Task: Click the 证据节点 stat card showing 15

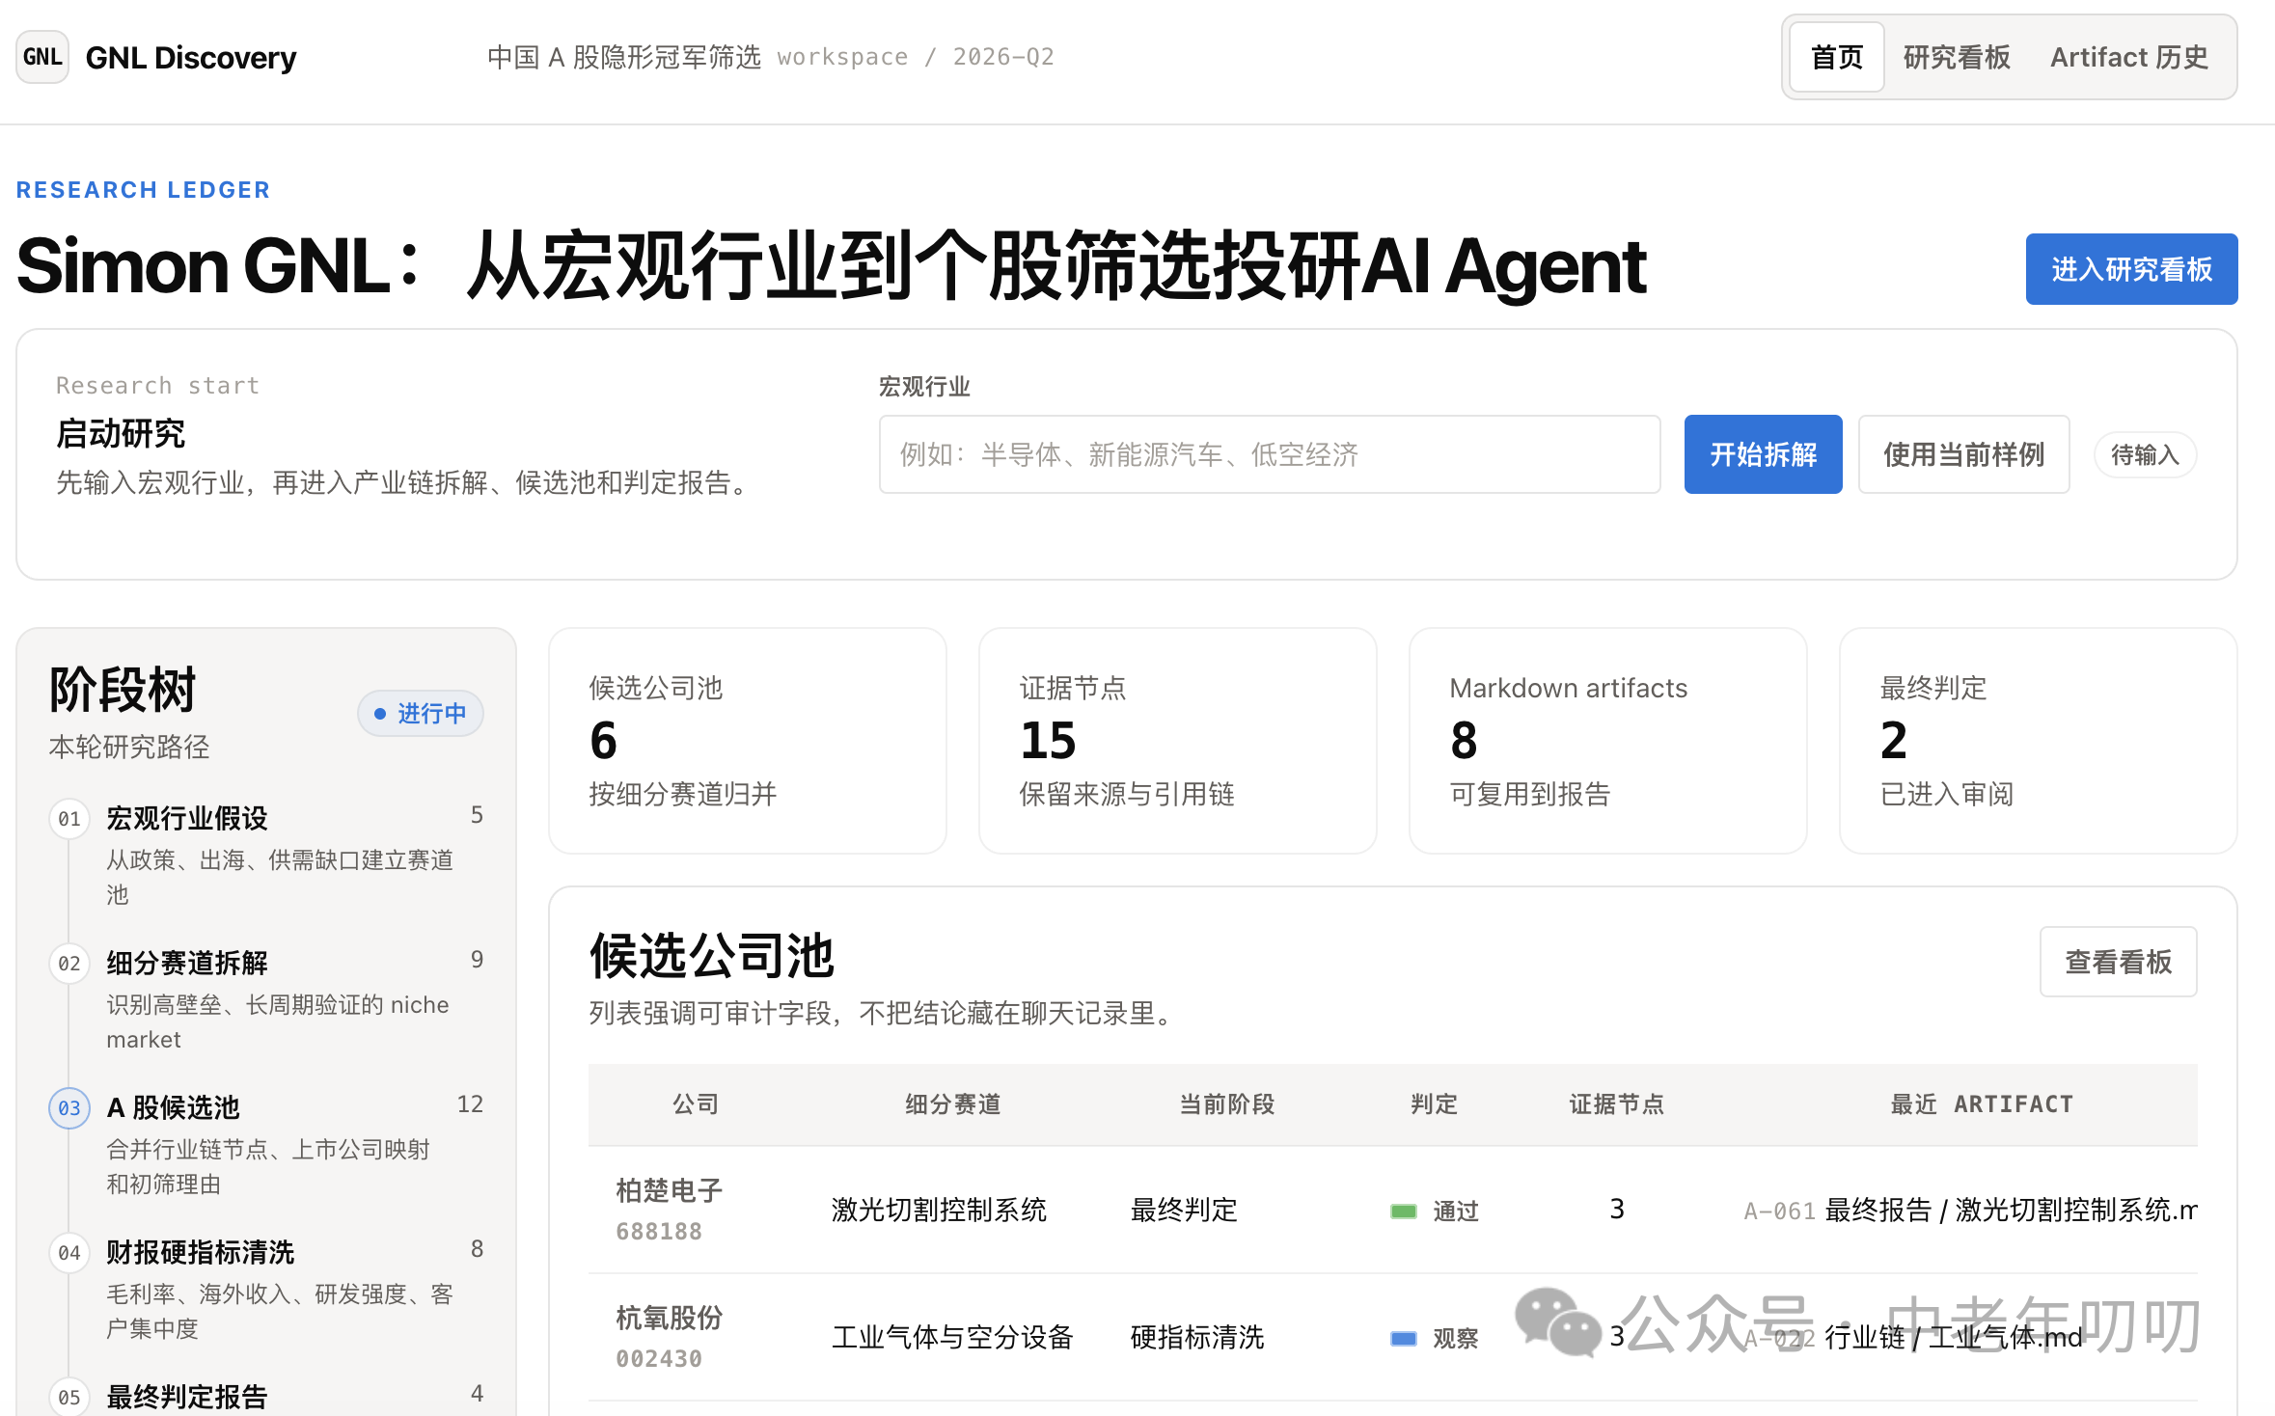Action: pos(1178,741)
